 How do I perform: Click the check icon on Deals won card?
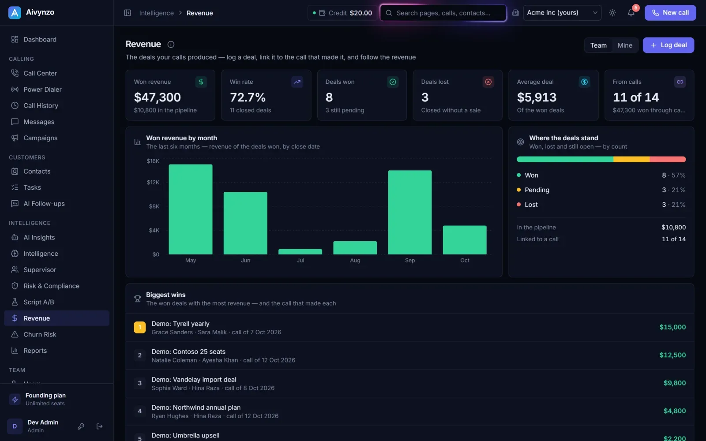(x=393, y=82)
